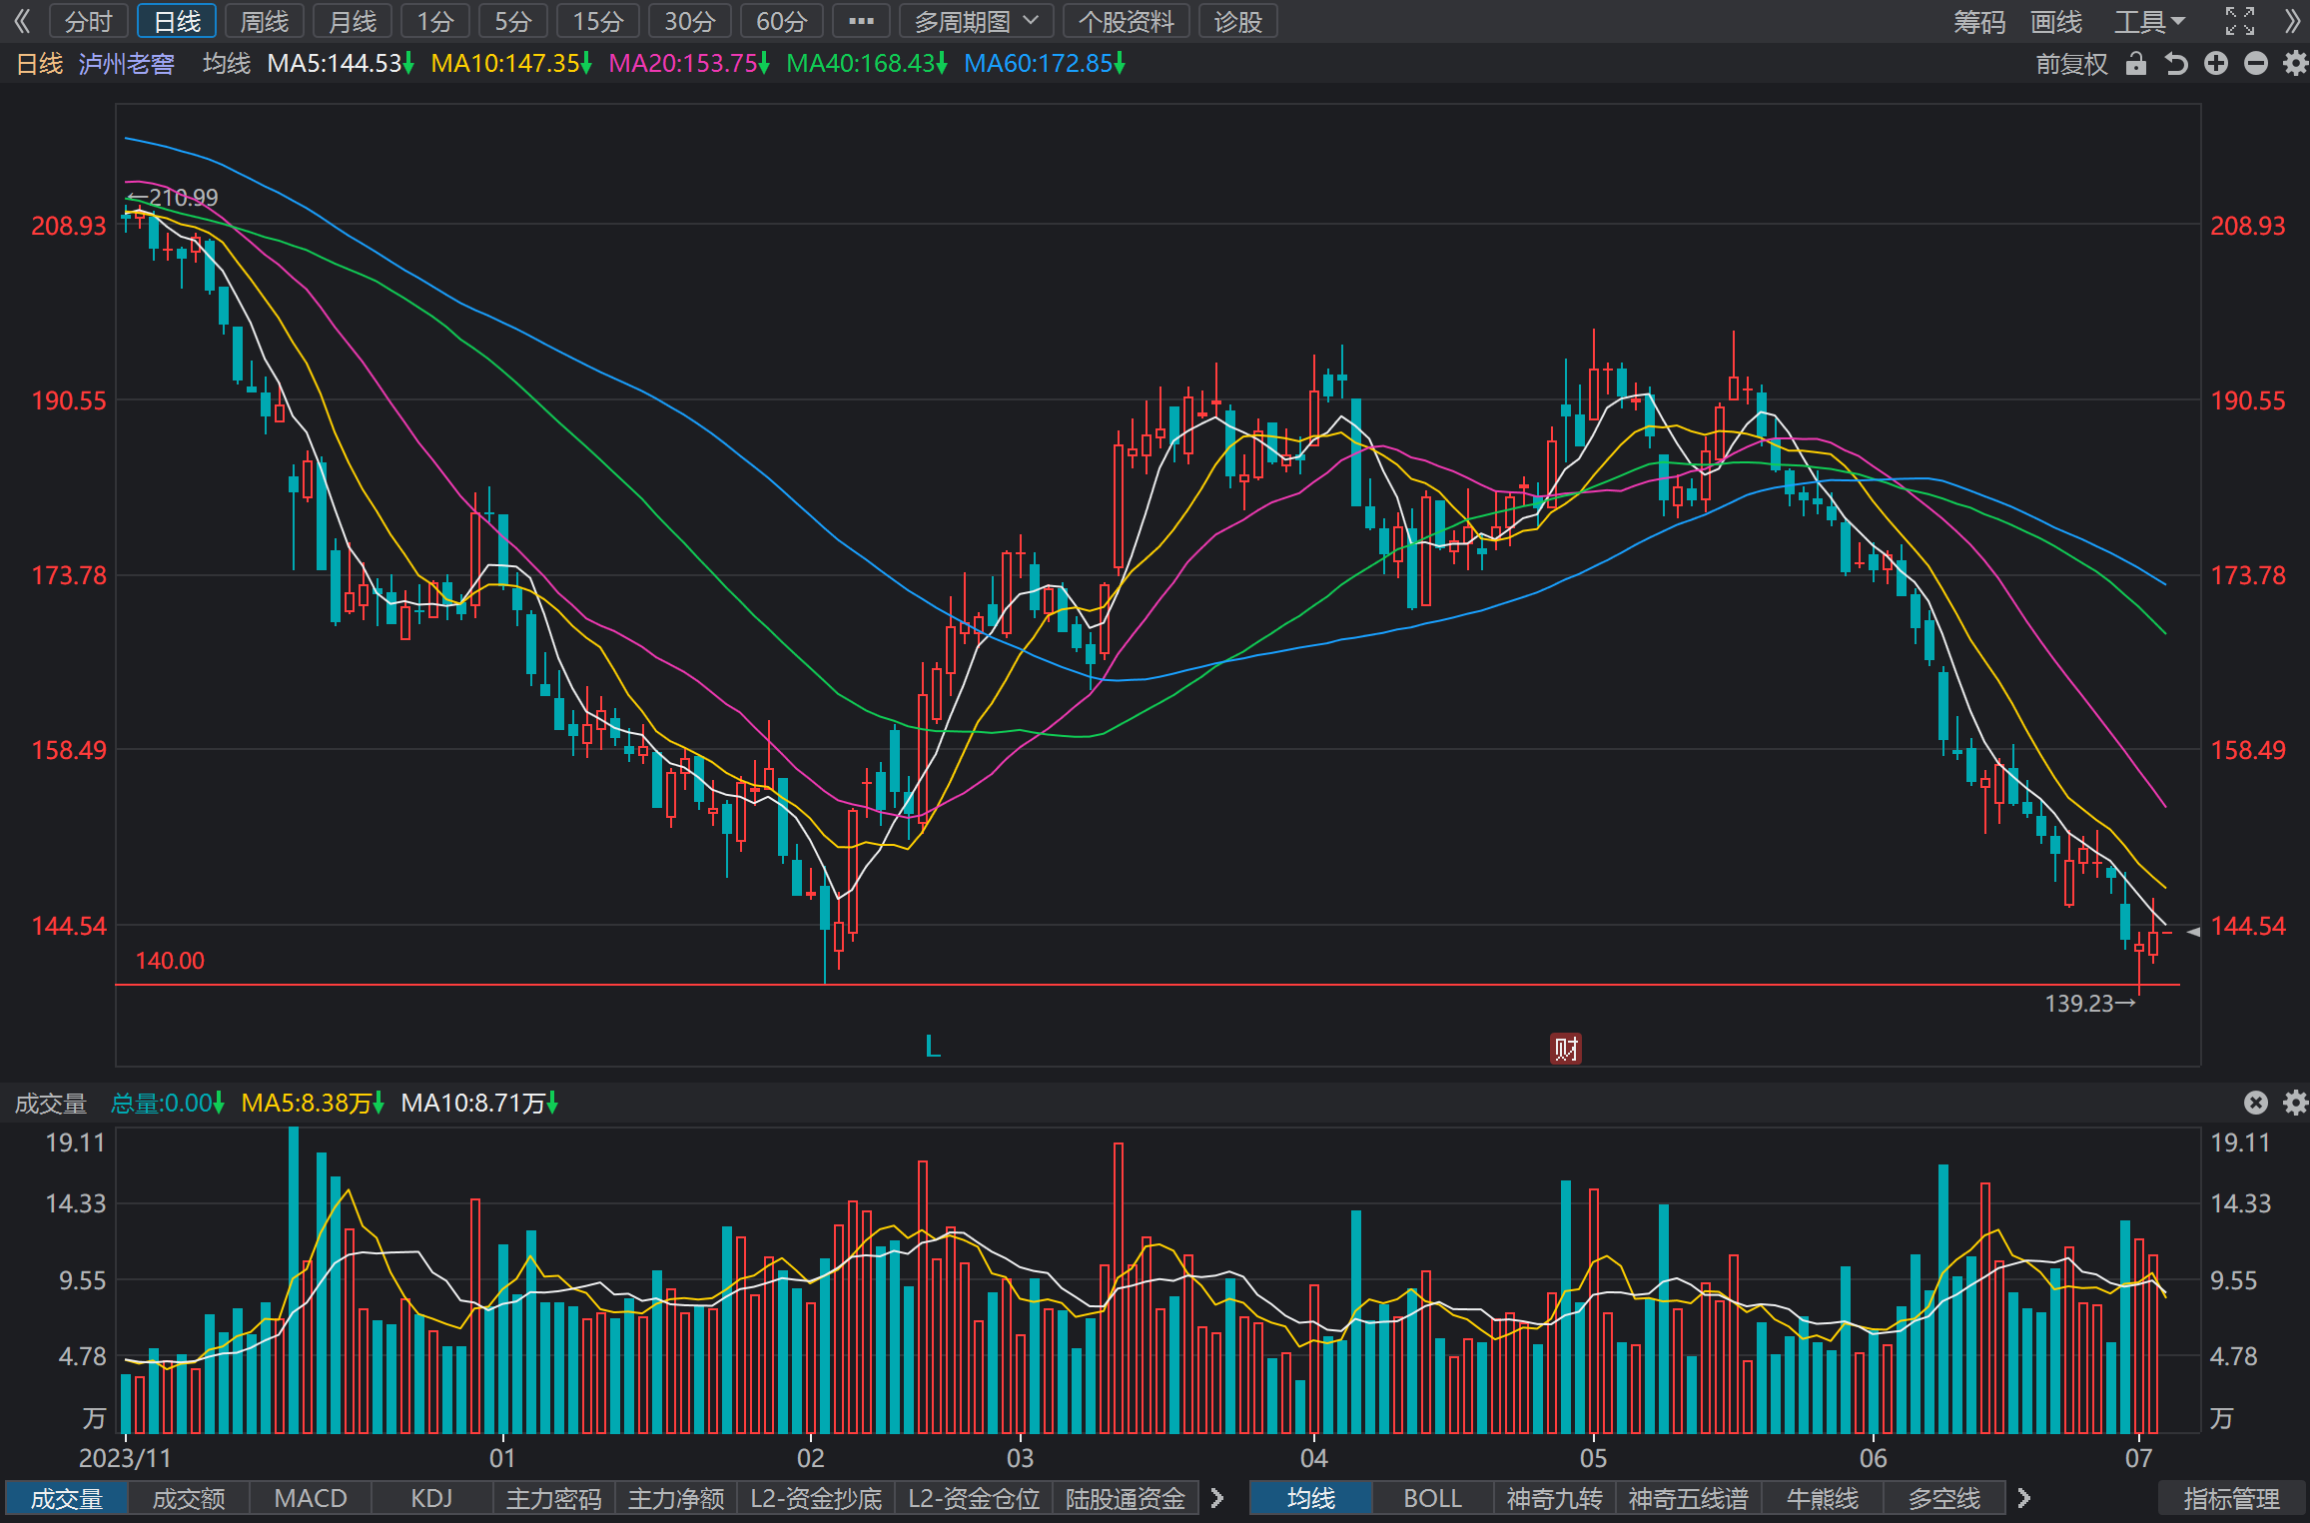Change 前复权 adjustment mode
The width and height of the screenshot is (2310, 1523).
(2071, 64)
